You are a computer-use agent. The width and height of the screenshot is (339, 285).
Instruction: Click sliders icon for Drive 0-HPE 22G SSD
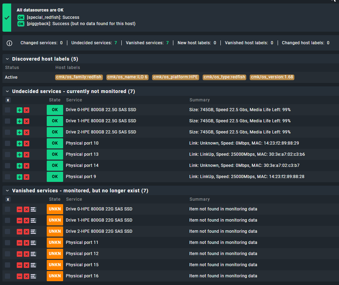click(33, 209)
